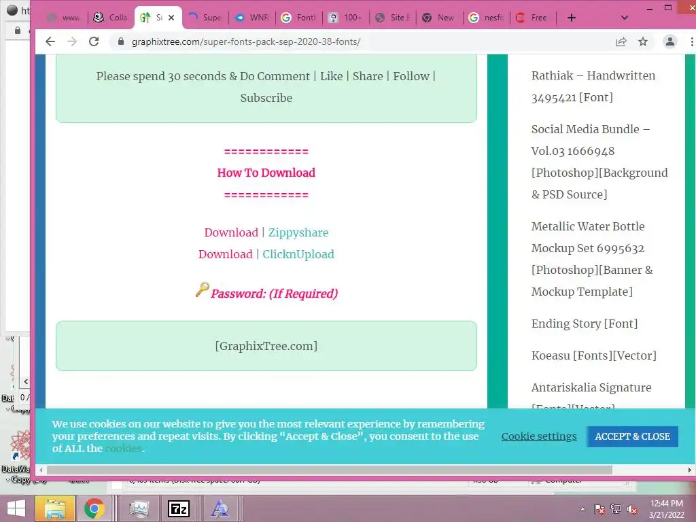Screen dimensions: 696x522
Task: Expand the tab search chevron
Action: [x=625, y=18]
